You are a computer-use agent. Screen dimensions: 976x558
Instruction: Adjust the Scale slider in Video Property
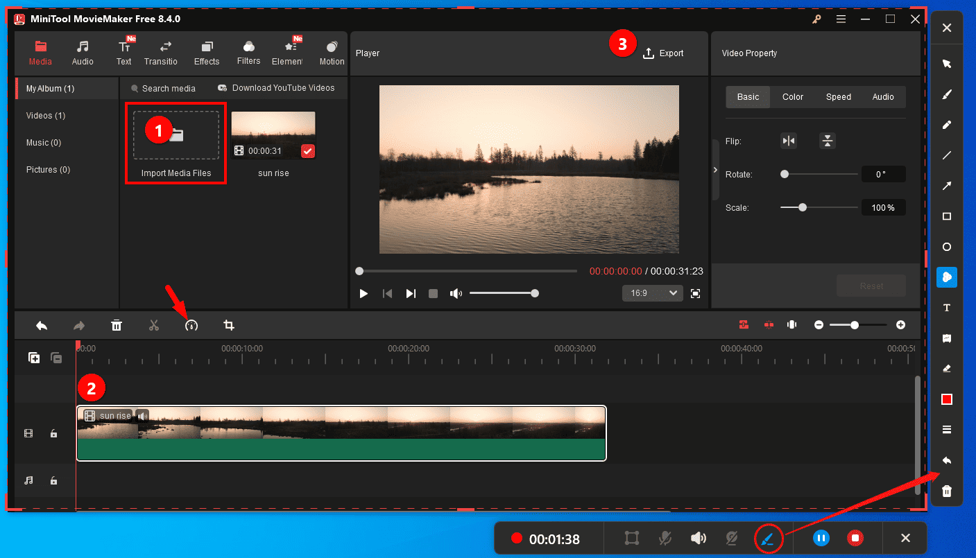(801, 207)
